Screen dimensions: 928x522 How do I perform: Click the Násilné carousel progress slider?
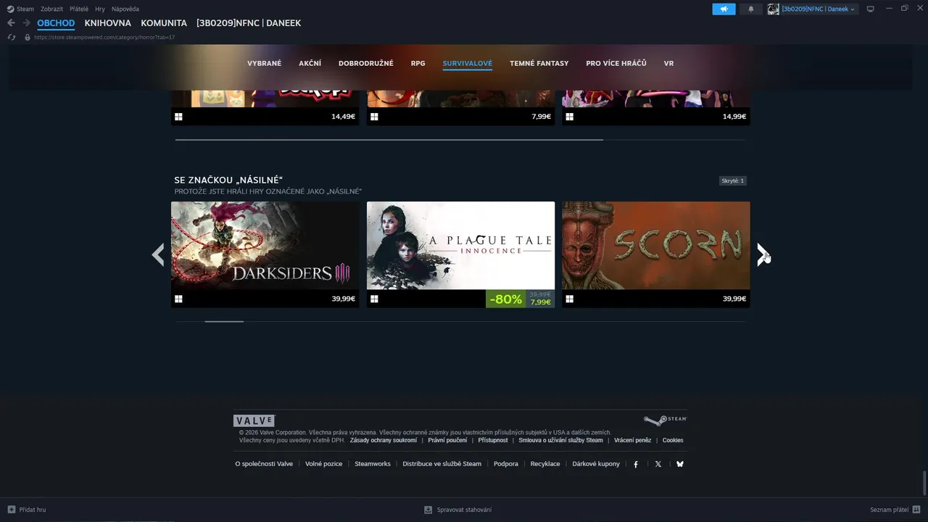224,321
